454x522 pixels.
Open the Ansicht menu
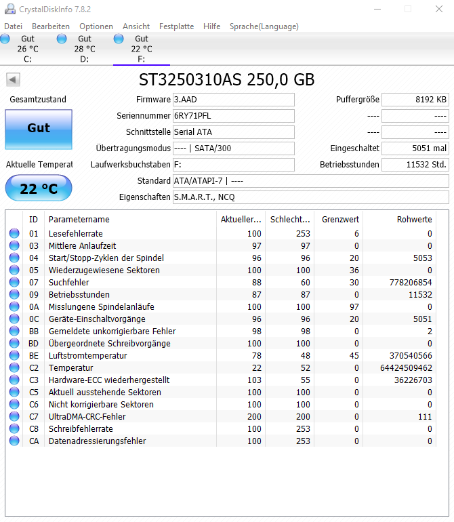point(136,26)
